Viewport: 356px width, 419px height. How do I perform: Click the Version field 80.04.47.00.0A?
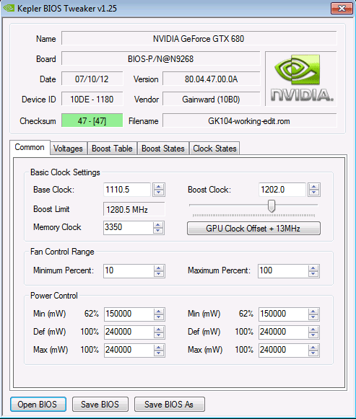(x=211, y=79)
